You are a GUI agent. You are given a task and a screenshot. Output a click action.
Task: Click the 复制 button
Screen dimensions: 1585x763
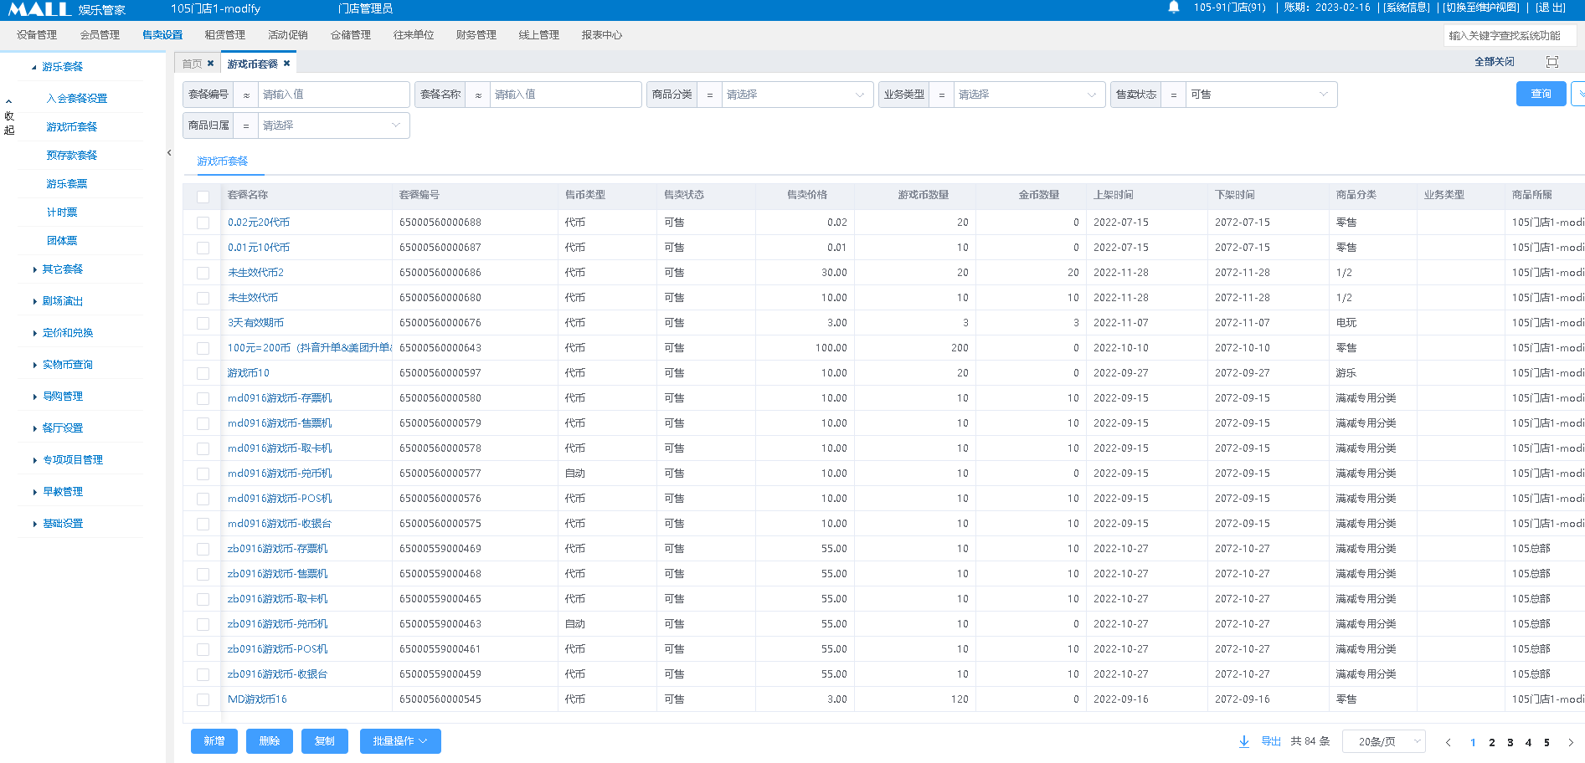[x=325, y=741]
